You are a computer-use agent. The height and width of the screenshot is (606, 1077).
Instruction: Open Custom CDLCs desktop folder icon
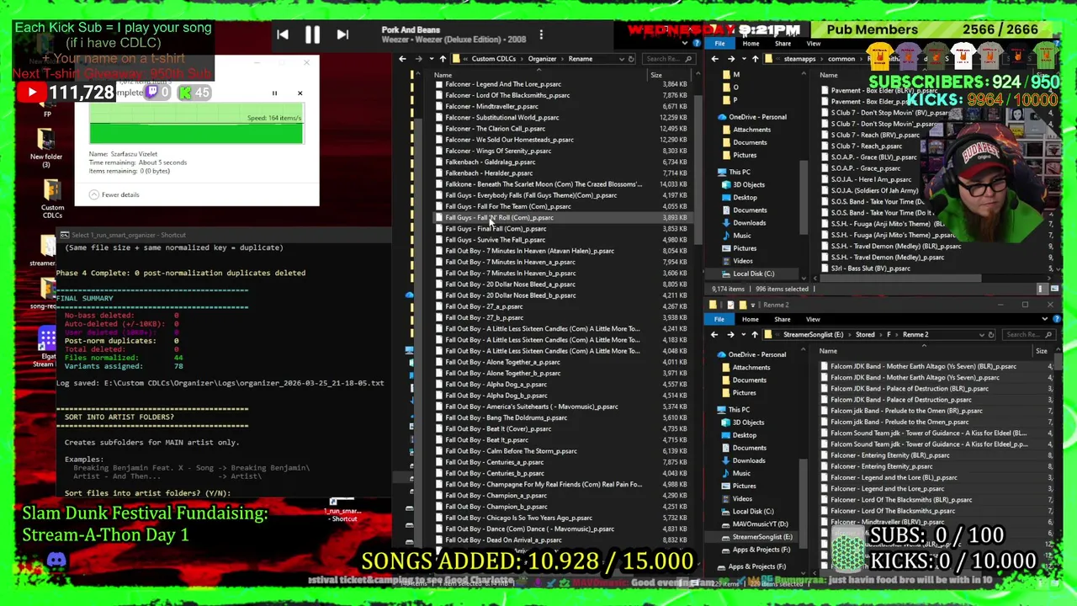(x=51, y=199)
